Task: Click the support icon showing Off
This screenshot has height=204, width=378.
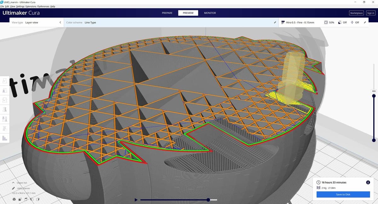Action: (x=340, y=23)
